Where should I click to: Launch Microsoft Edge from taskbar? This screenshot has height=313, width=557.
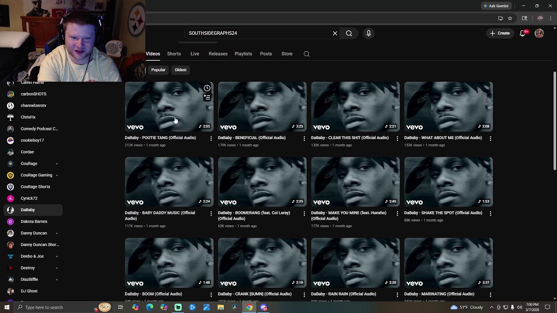(150, 307)
